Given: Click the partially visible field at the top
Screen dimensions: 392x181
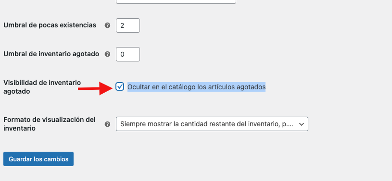Looking at the screenshot, I should [x=176, y=2].
